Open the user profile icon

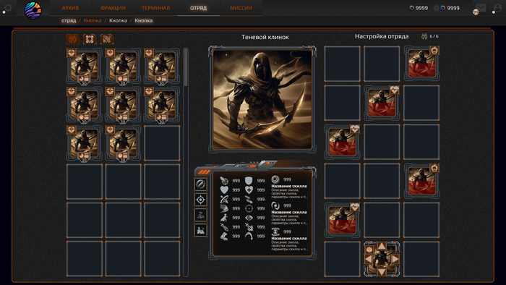pyautogui.click(x=498, y=8)
